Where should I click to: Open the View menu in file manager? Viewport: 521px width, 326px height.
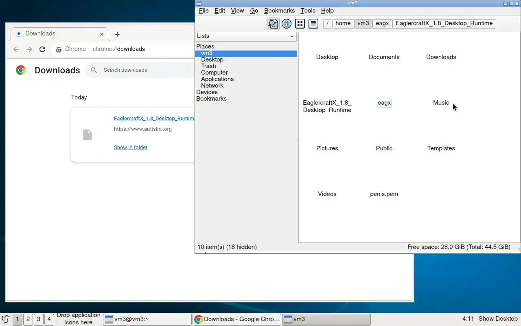[237, 11]
